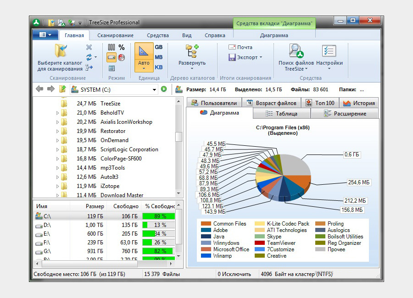Click the Поиск файлов TreeSize icon
This screenshot has width=413, height=298.
296,51
